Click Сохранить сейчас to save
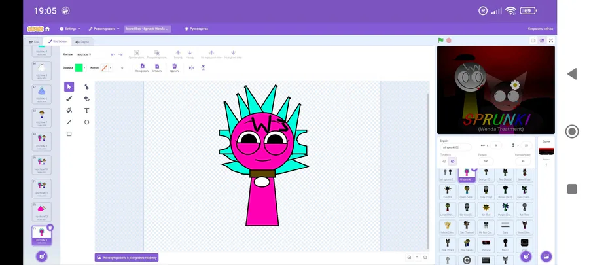 540,29
